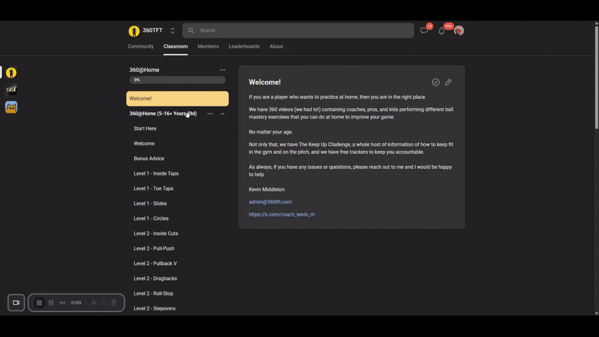This screenshot has width=599, height=337.
Task: Open the 360@Home course options menu
Action: 222,70
